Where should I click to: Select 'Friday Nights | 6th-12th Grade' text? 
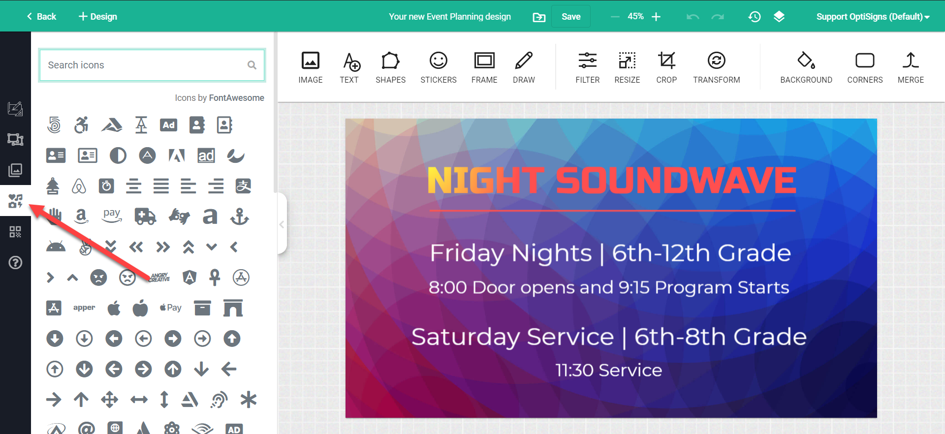[x=610, y=253]
